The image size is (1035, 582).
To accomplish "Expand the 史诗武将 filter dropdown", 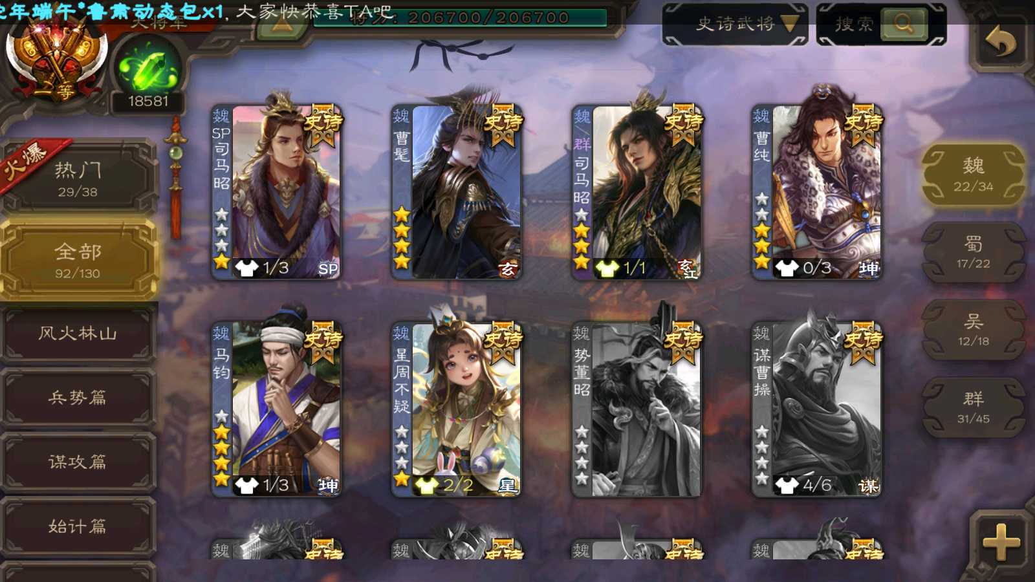I will (736, 24).
